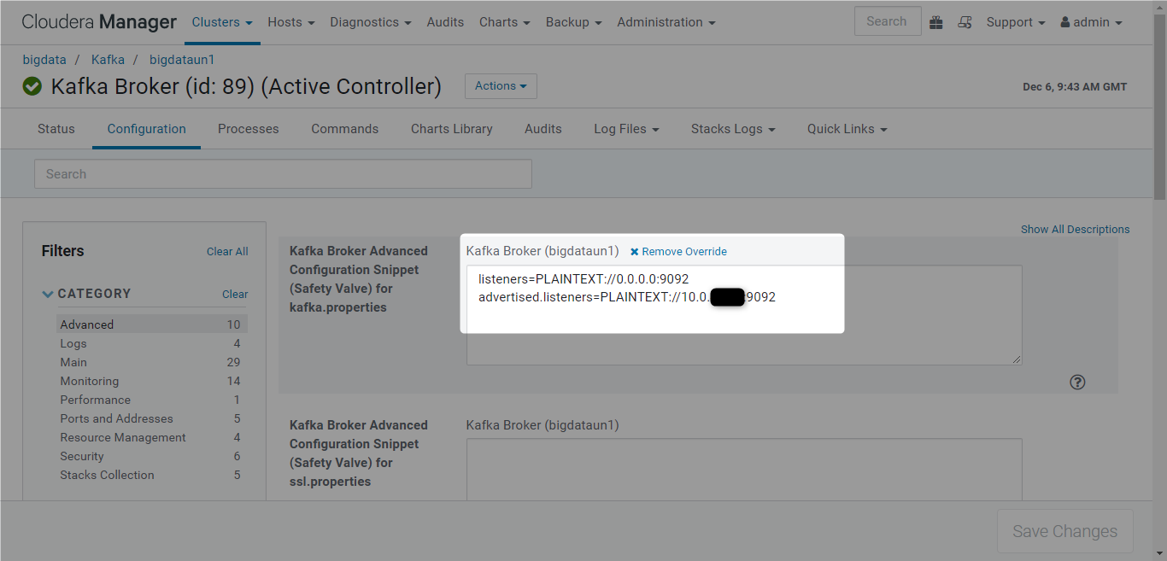The image size is (1167, 561).
Task: Click the Cloudera Manager logo
Action: (x=99, y=21)
